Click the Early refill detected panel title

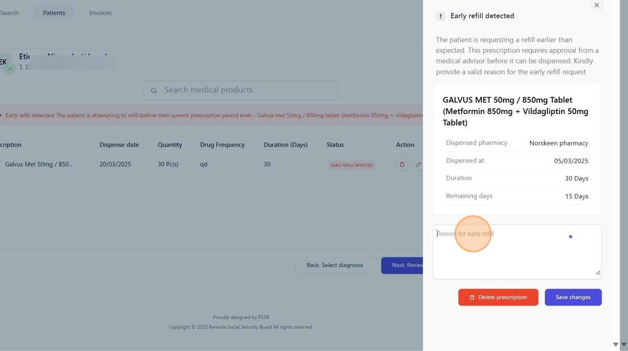pos(483,16)
